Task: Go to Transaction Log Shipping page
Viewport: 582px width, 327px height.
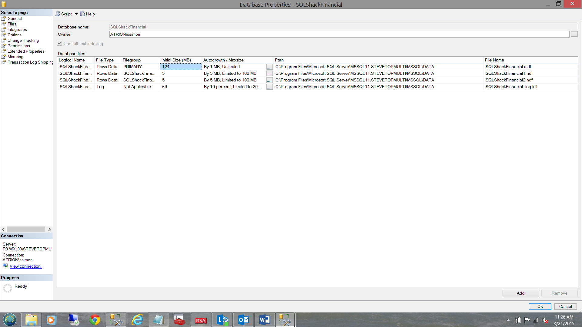Action: tap(30, 62)
